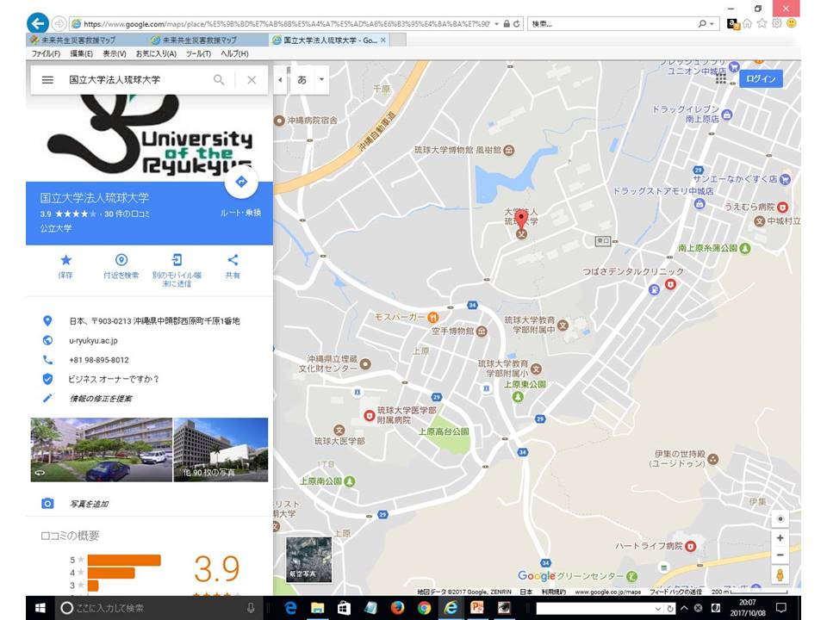
Task: Click the 琉球大学医学部附属病院 hospital marker
Action: pyautogui.click(x=370, y=415)
